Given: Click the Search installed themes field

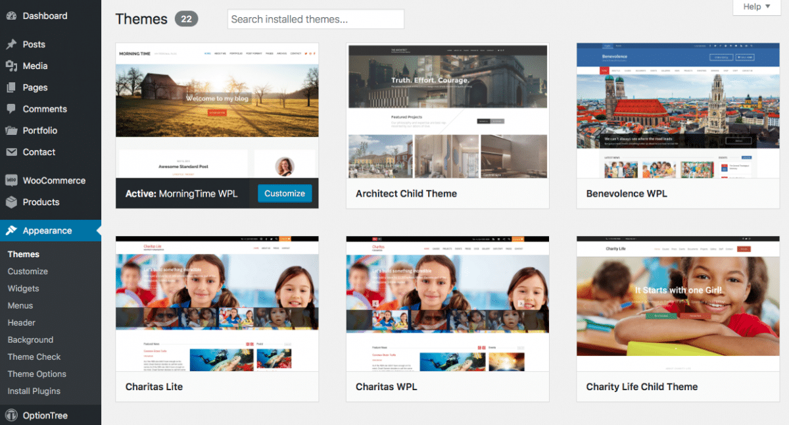Looking at the screenshot, I should pos(316,19).
